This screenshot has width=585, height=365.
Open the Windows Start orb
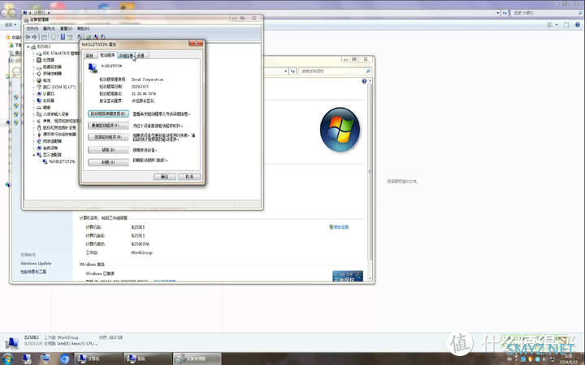tap(7, 359)
